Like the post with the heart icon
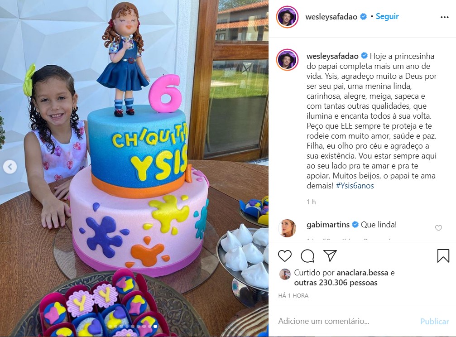Screen dimensions: 456x337 pos(285,256)
